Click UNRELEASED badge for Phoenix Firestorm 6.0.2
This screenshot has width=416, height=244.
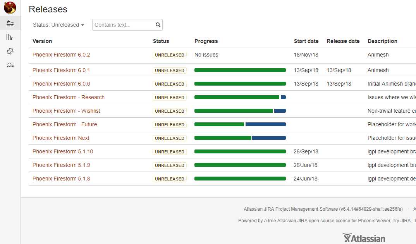coord(170,55)
